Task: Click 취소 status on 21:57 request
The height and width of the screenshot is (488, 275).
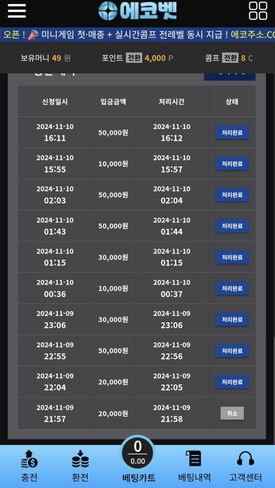Action: point(232,413)
